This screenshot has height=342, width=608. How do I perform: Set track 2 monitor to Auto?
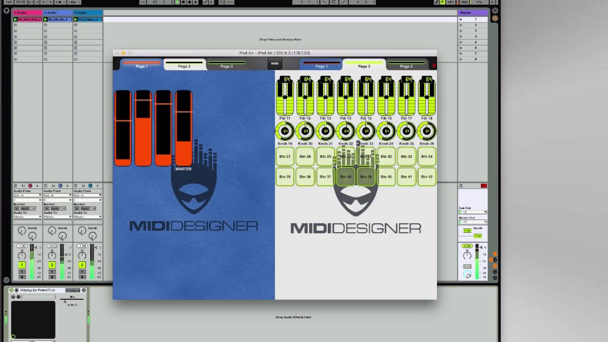55,209
